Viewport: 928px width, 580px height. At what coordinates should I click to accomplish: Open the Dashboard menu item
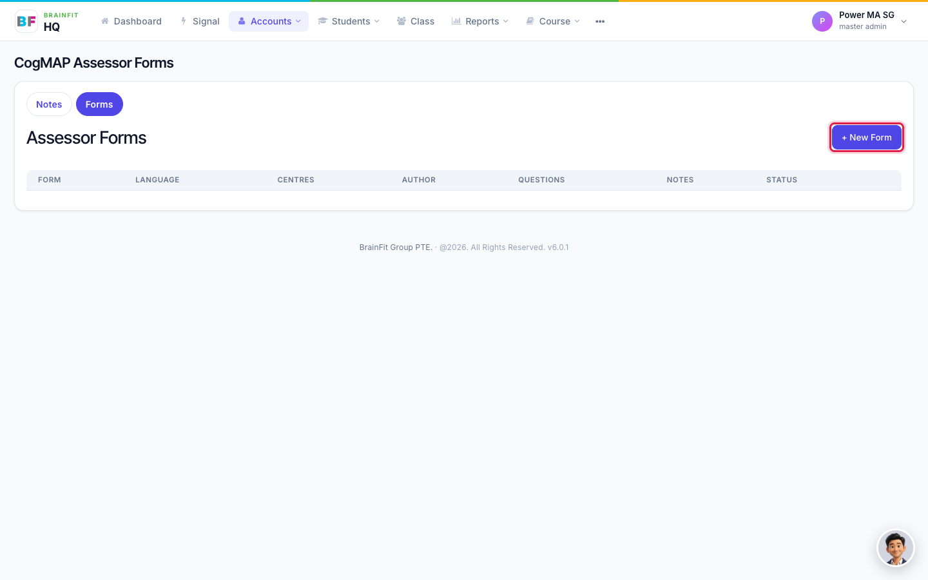coord(131,21)
